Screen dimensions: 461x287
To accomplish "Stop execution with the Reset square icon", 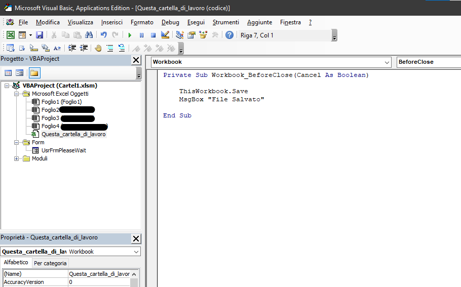I will [153, 35].
